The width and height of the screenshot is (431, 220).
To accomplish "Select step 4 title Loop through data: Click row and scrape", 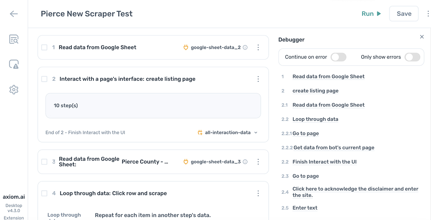I will click(113, 193).
